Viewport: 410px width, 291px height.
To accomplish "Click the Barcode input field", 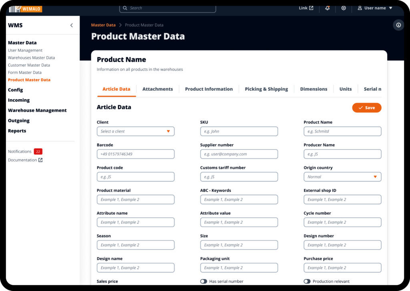I will 135,154.
